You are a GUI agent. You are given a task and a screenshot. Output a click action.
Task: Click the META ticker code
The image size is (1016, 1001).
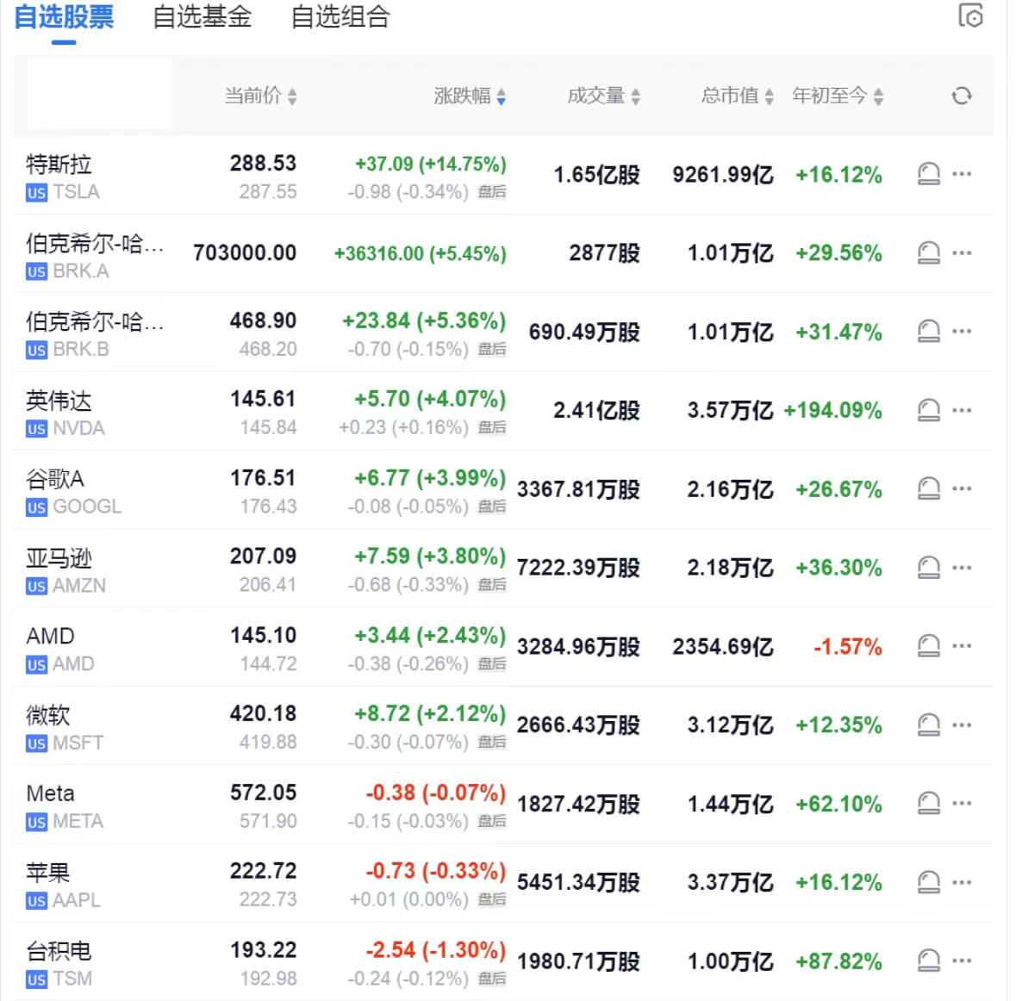point(78,821)
